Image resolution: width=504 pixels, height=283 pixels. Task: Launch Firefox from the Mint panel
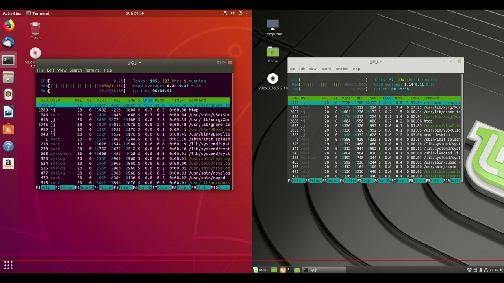[x=283, y=270]
